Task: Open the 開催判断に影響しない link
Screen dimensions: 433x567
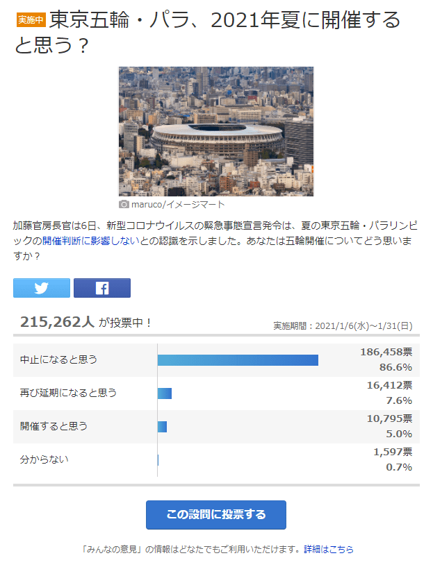Action: click(91, 241)
